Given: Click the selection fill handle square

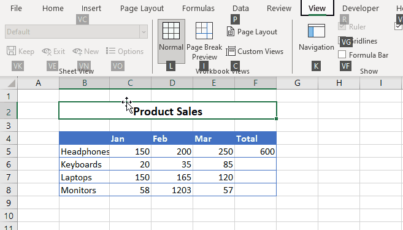Looking at the screenshot, I should pos(276,119).
